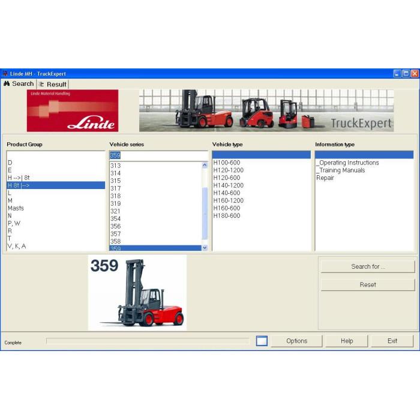Pick vehicle type H140-600
The image size is (420, 420).
pyautogui.click(x=261, y=193)
